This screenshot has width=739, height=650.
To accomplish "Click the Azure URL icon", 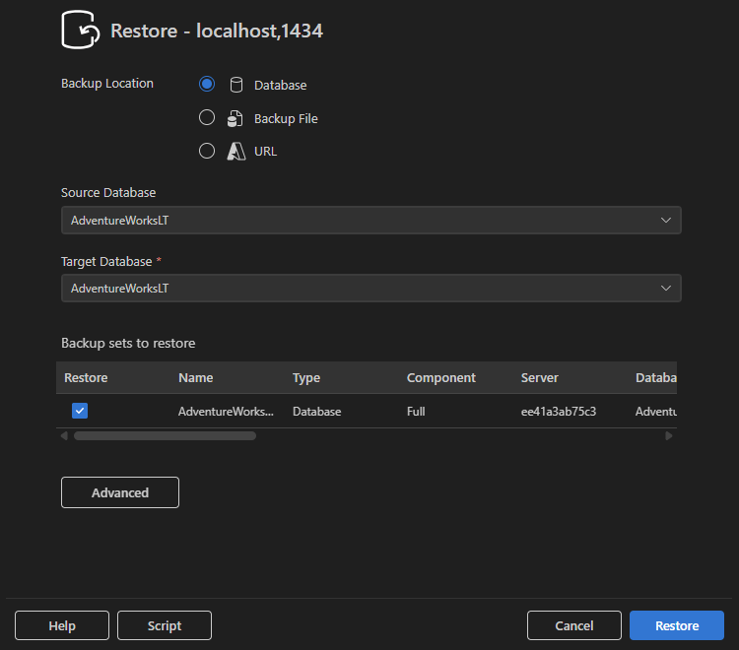I will tap(236, 152).
